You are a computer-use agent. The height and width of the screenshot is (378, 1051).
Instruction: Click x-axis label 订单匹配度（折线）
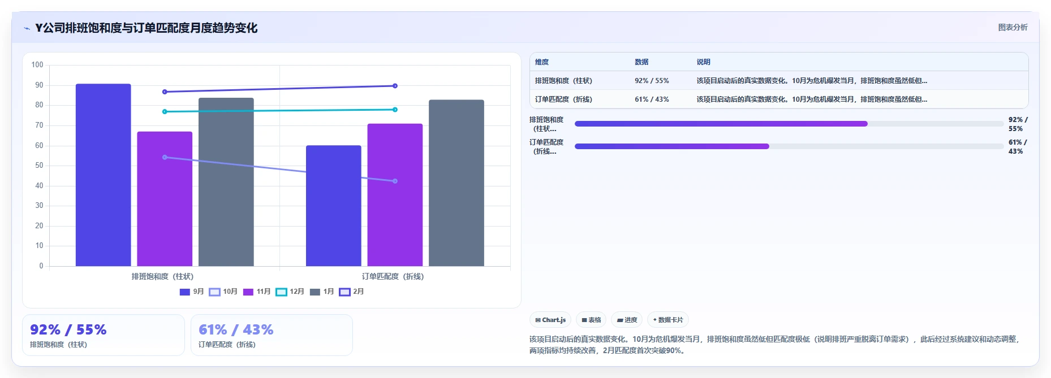pyautogui.click(x=393, y=276)
